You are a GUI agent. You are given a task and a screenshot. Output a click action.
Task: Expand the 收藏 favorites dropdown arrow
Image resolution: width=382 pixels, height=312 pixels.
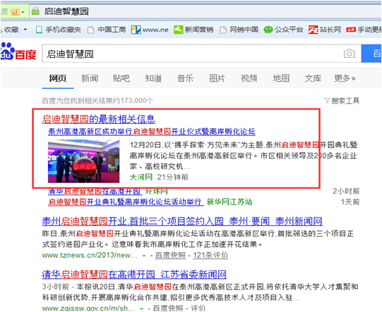pyautogui.click(x=25, y=30)
